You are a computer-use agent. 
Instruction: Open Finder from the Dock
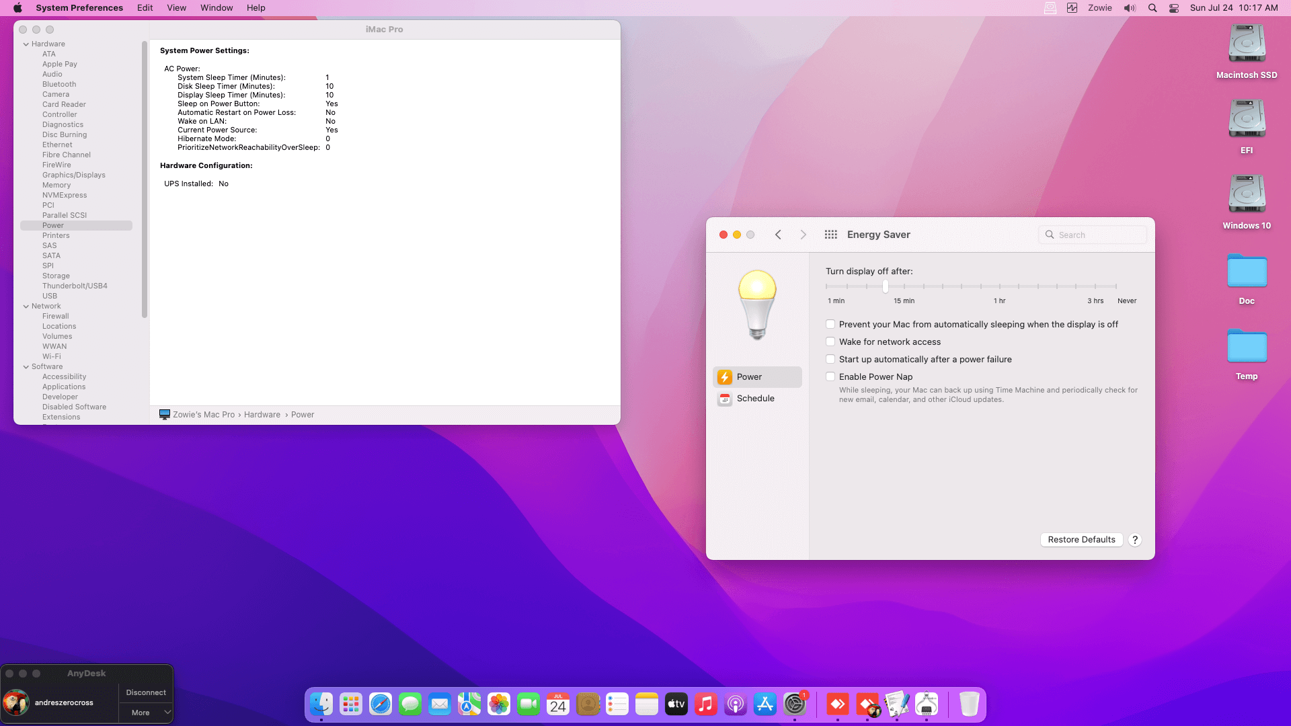(321, 704)
